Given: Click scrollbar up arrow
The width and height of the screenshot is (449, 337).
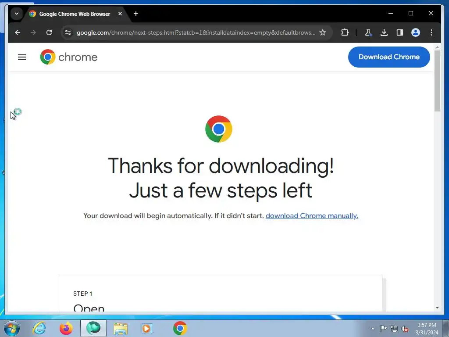Looking at the screenshot, I should pyautogui.click(x=437, y=47).
